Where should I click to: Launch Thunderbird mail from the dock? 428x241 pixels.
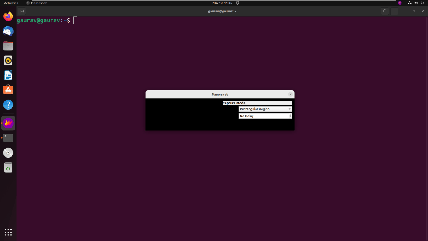pos(8,31)
